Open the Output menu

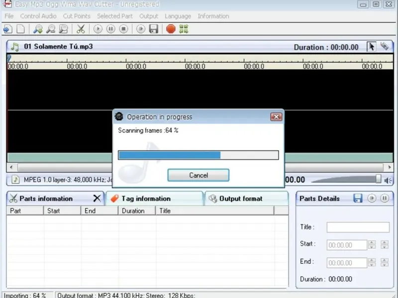[149, 16]
